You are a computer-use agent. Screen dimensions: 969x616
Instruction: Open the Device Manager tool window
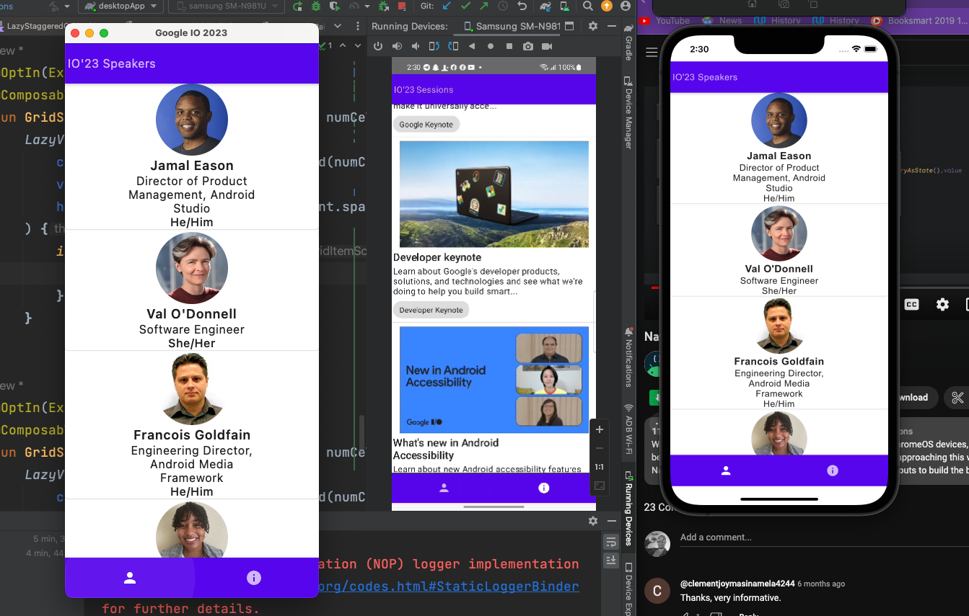point(628,114)
